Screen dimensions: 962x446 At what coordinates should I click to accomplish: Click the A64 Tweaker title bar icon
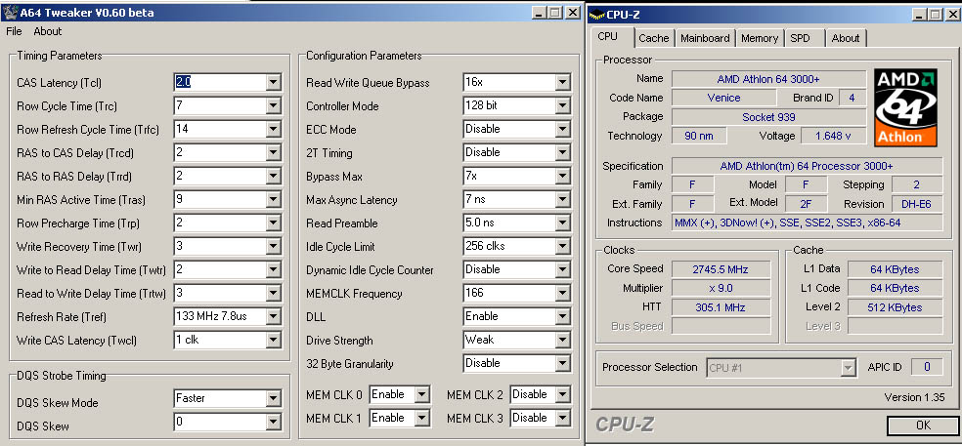coord(10,13)
